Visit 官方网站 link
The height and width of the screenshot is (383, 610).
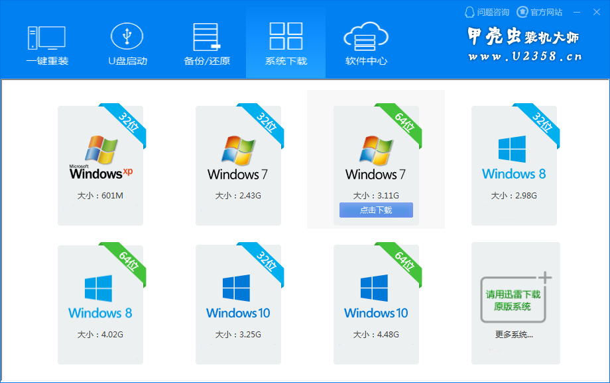540,13
